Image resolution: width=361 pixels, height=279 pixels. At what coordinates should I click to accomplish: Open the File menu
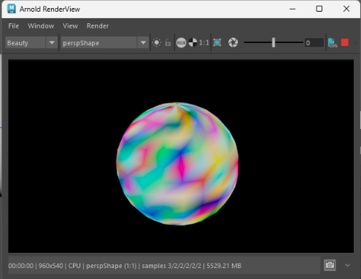pyautogui.click(x=13, y=26)
